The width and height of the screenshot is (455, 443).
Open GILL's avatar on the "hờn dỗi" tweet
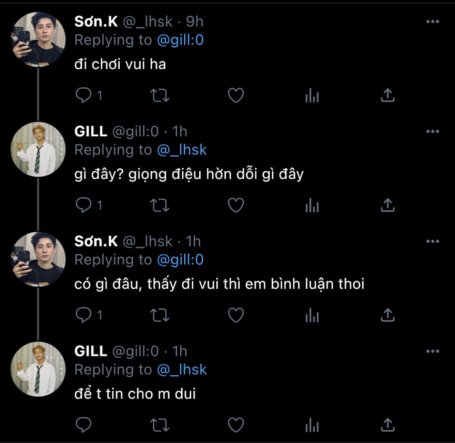pos(38,149)
